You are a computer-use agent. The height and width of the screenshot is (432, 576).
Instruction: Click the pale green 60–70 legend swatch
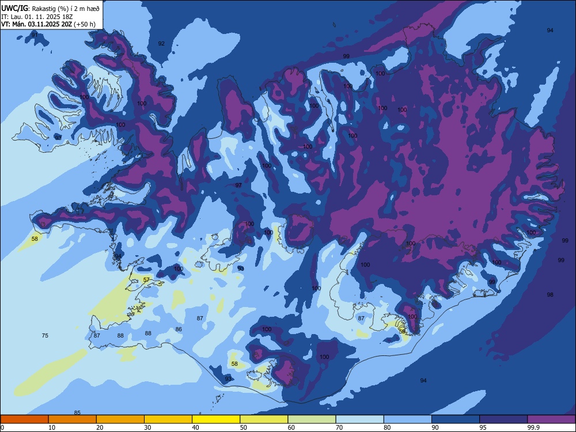[x=312, y=419]
